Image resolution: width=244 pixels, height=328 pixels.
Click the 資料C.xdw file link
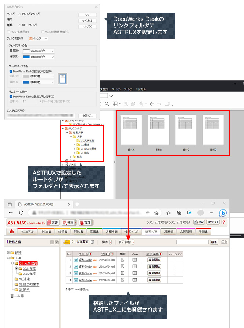(x=85, y=273)
